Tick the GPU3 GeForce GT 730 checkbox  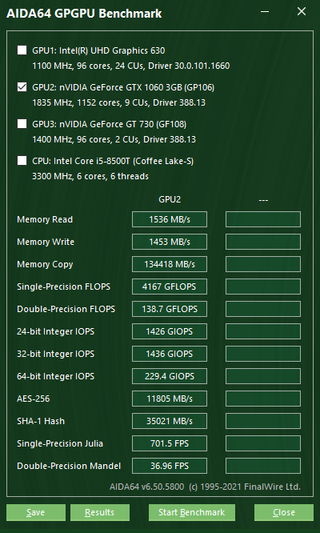pos(22,124)
